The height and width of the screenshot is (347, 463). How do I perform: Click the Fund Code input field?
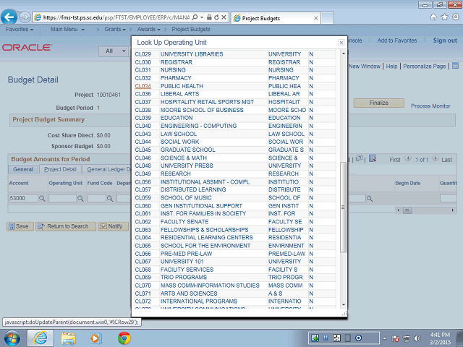point(96,198)
